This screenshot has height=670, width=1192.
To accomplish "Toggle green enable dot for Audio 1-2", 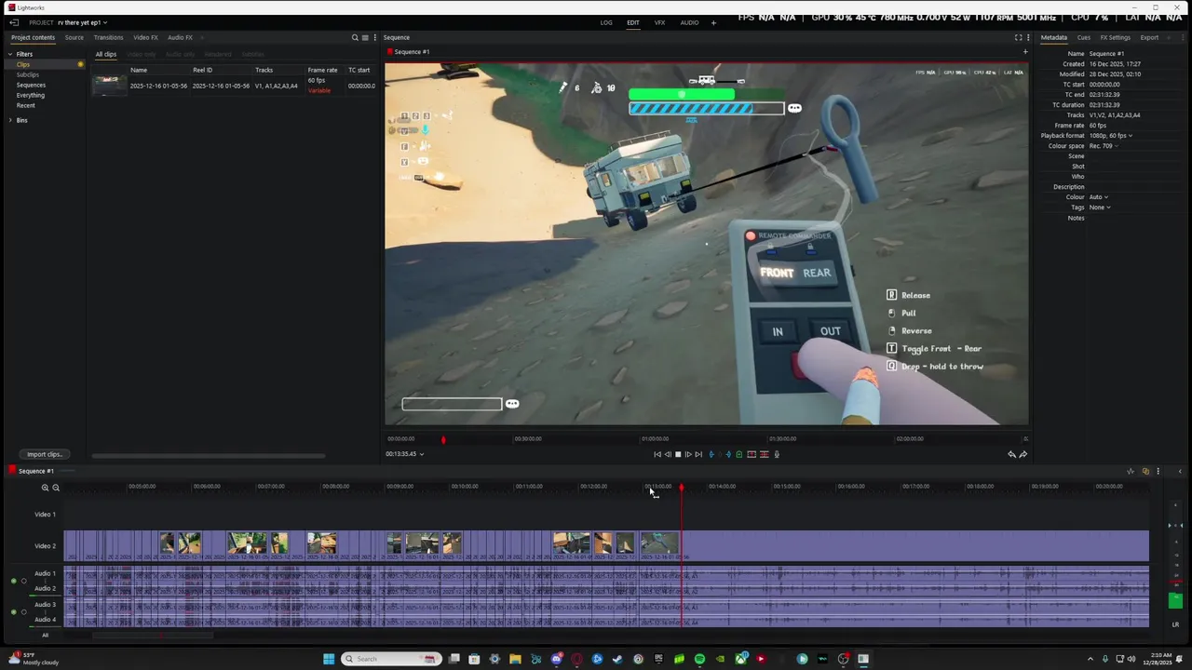I will coord(13,581).
